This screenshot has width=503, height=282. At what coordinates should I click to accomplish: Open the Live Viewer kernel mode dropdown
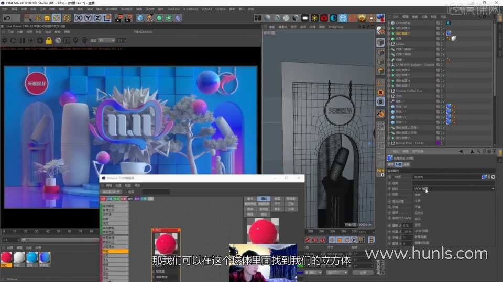(x=106, y=40)
